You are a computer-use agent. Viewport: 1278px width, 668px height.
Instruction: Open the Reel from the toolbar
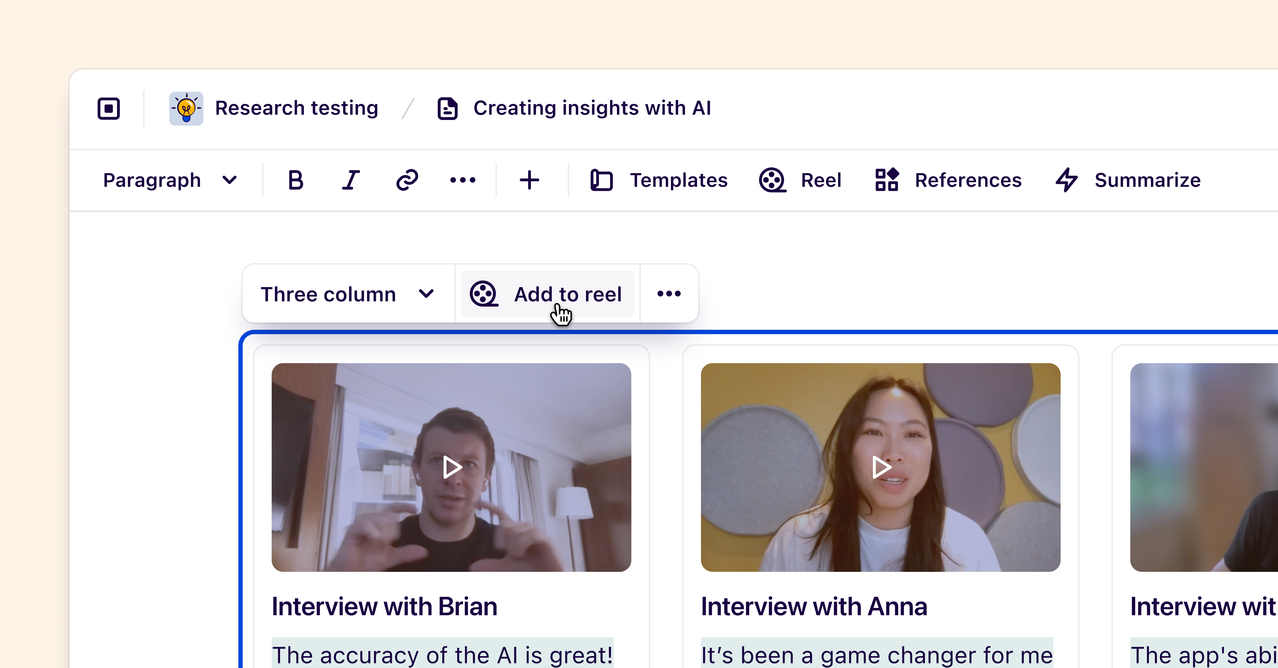pos(800,180)
